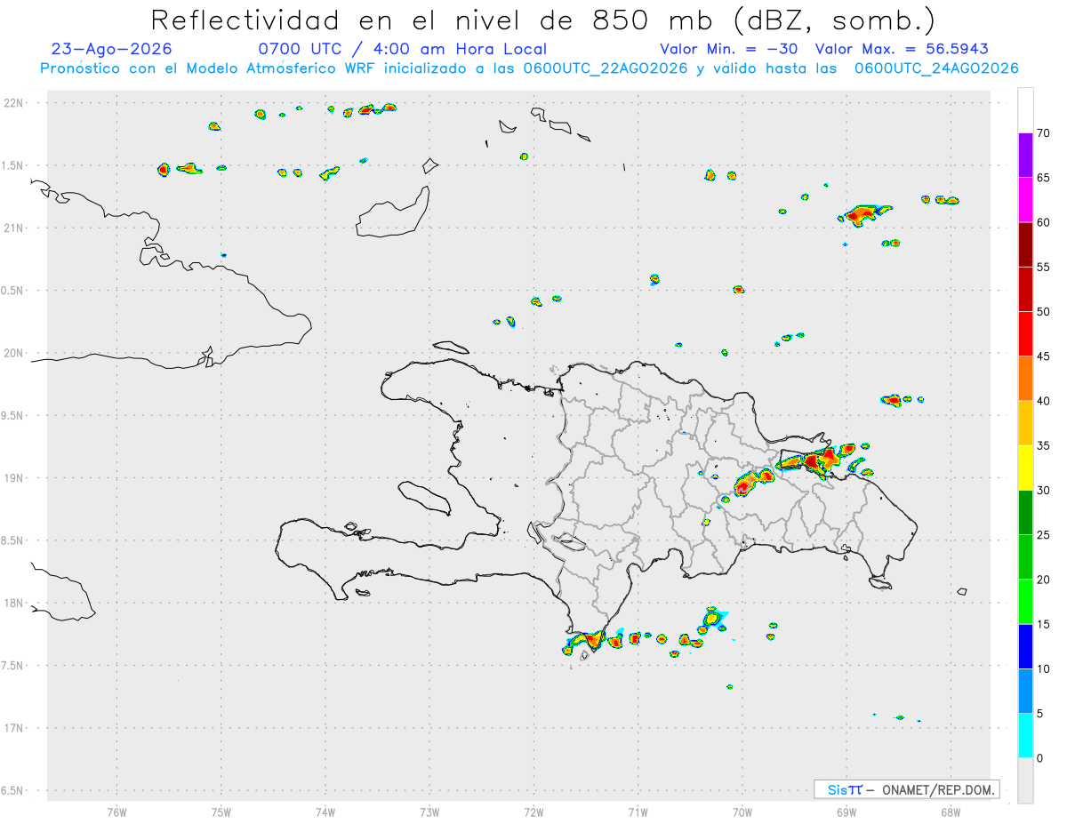Click the date '23-Ago-2026'
The height and width of the screenshot is (824, 1067).
[112, 49]
